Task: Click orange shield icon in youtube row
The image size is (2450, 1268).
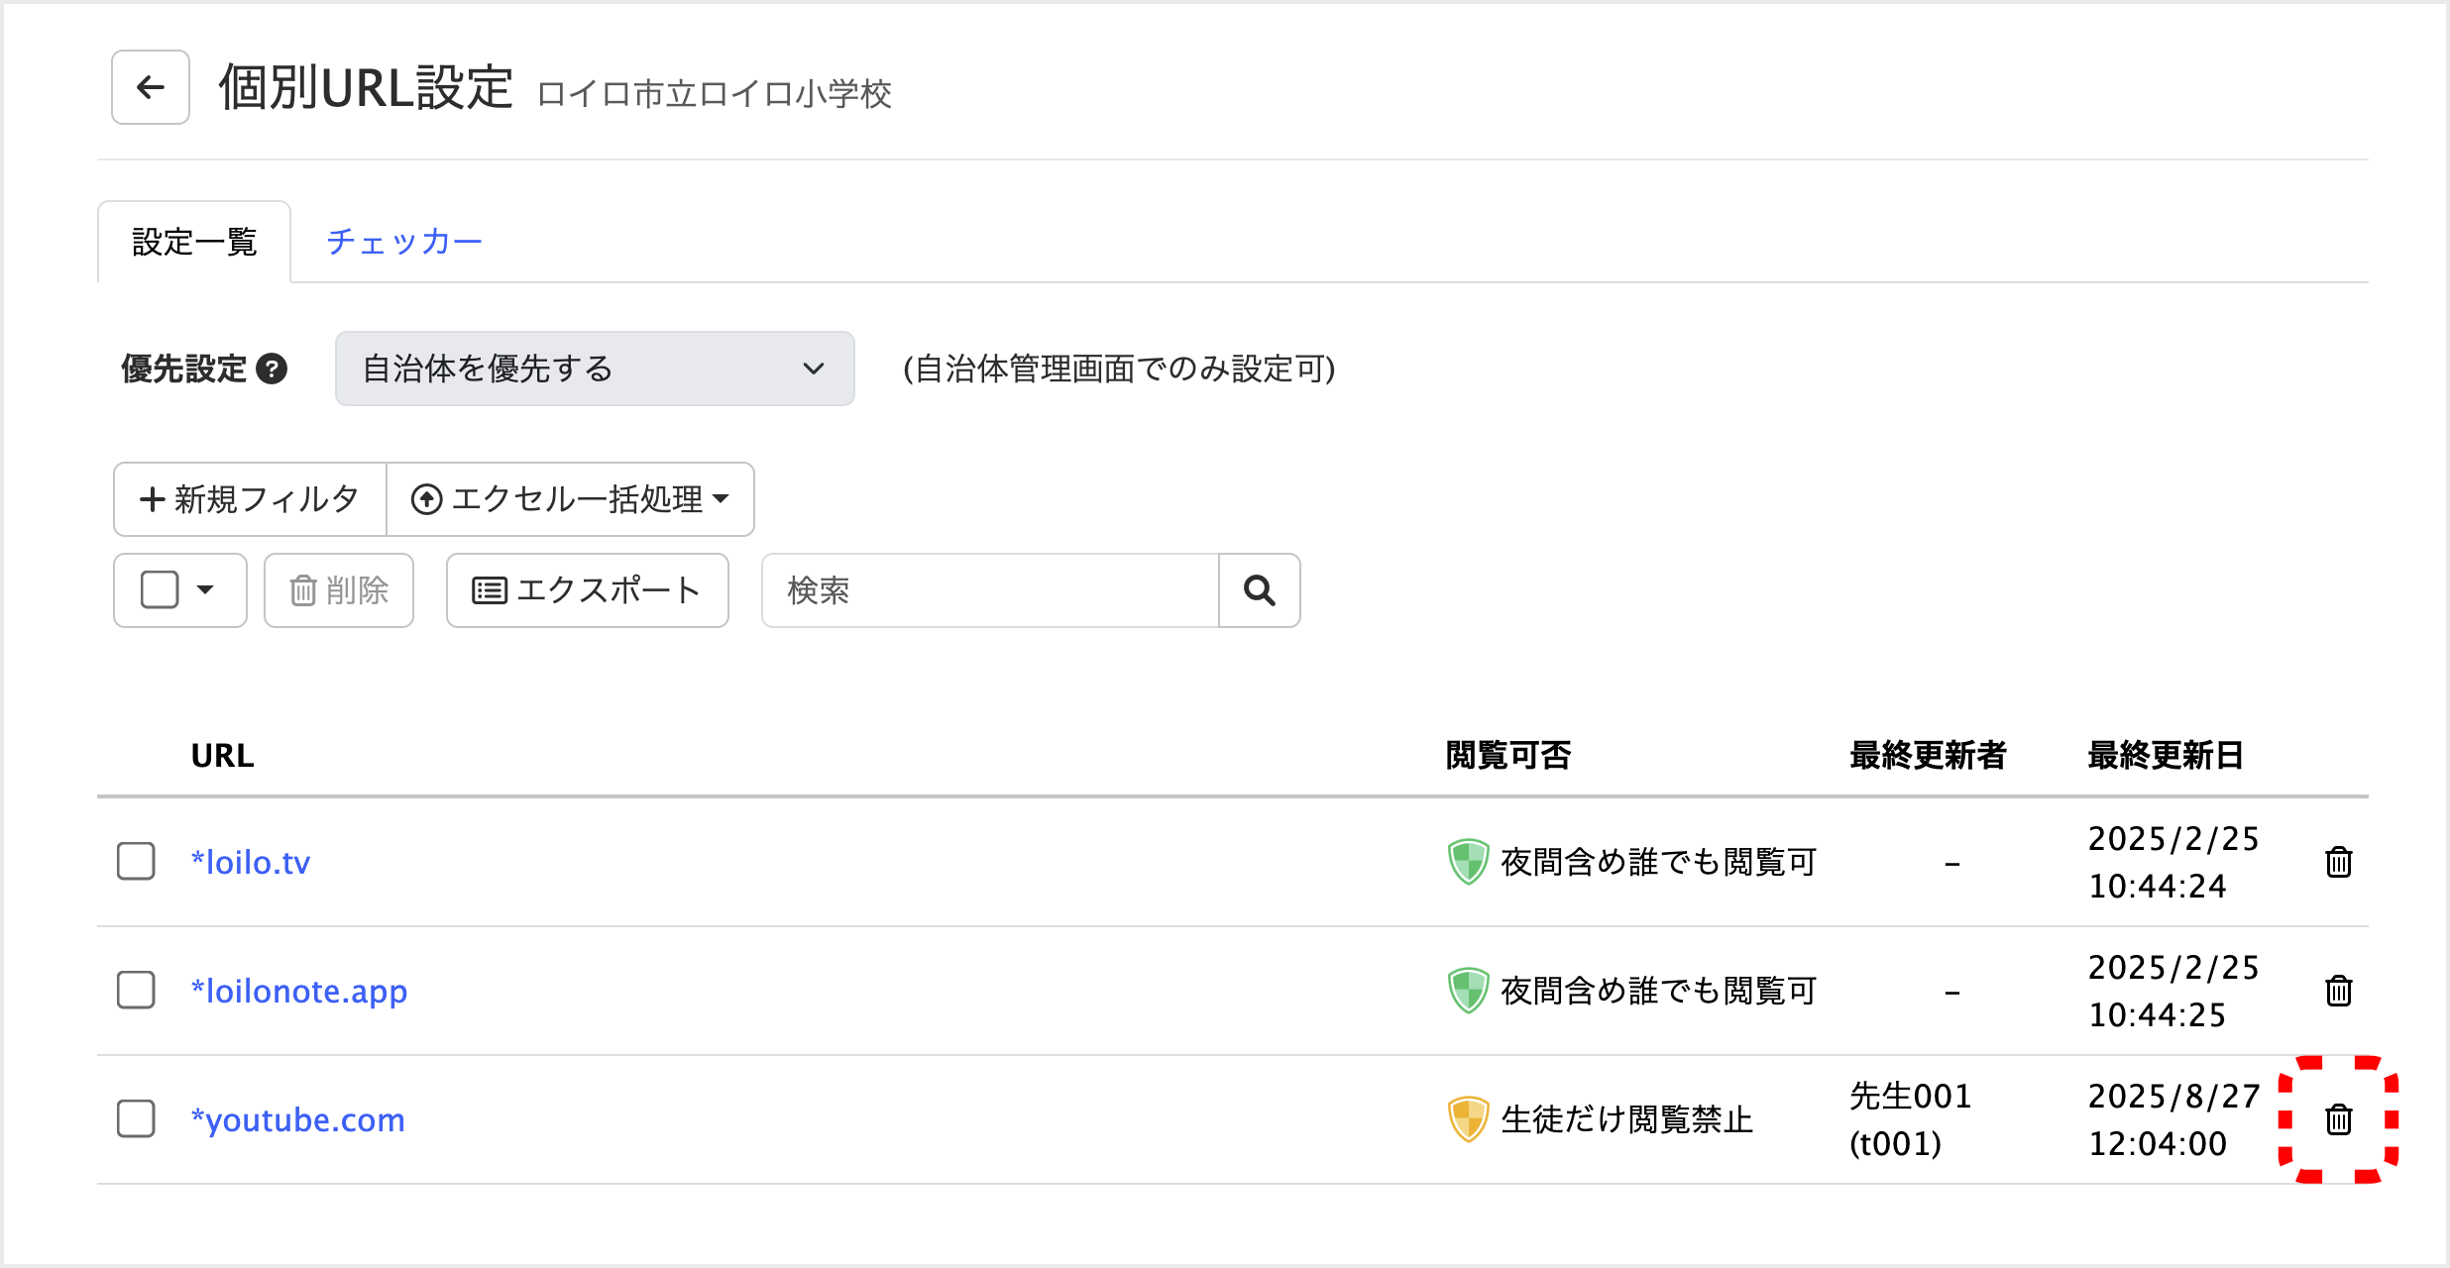Action: (x=1467, y=1119)
